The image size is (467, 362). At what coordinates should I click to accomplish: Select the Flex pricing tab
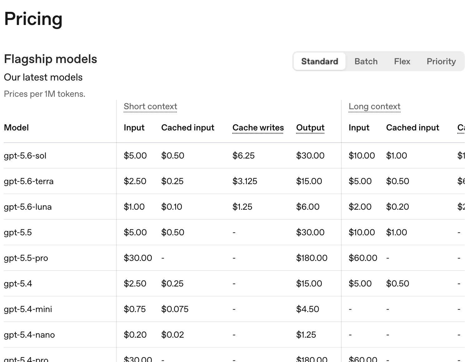(x=402, y=61)
